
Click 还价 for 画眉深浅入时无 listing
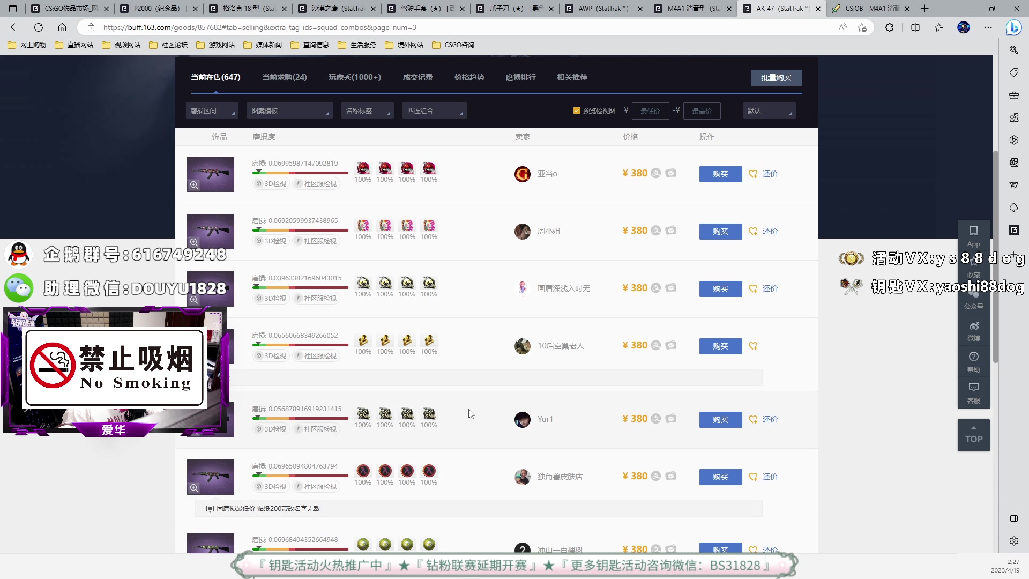(x=770, y=288)
